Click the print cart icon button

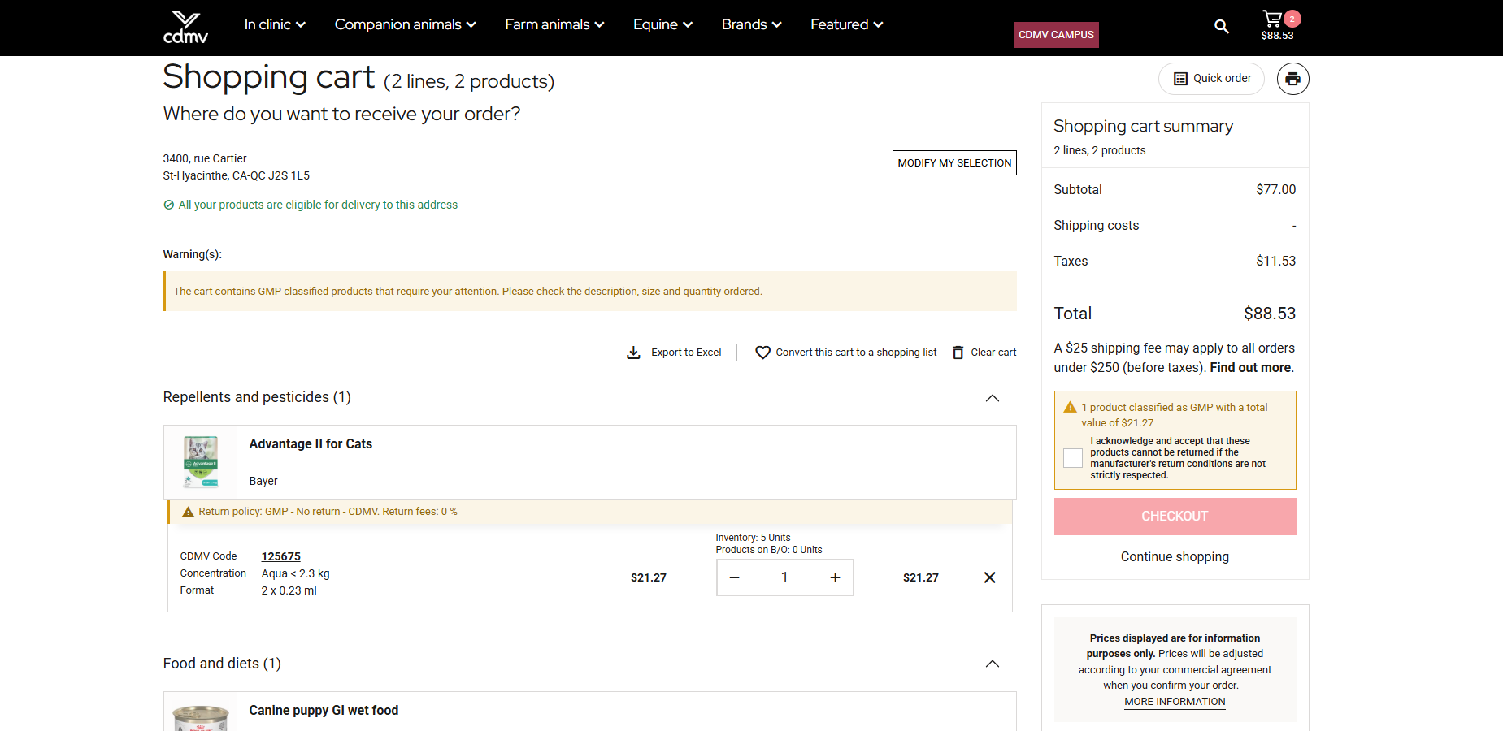click(x=1292, y=79)
